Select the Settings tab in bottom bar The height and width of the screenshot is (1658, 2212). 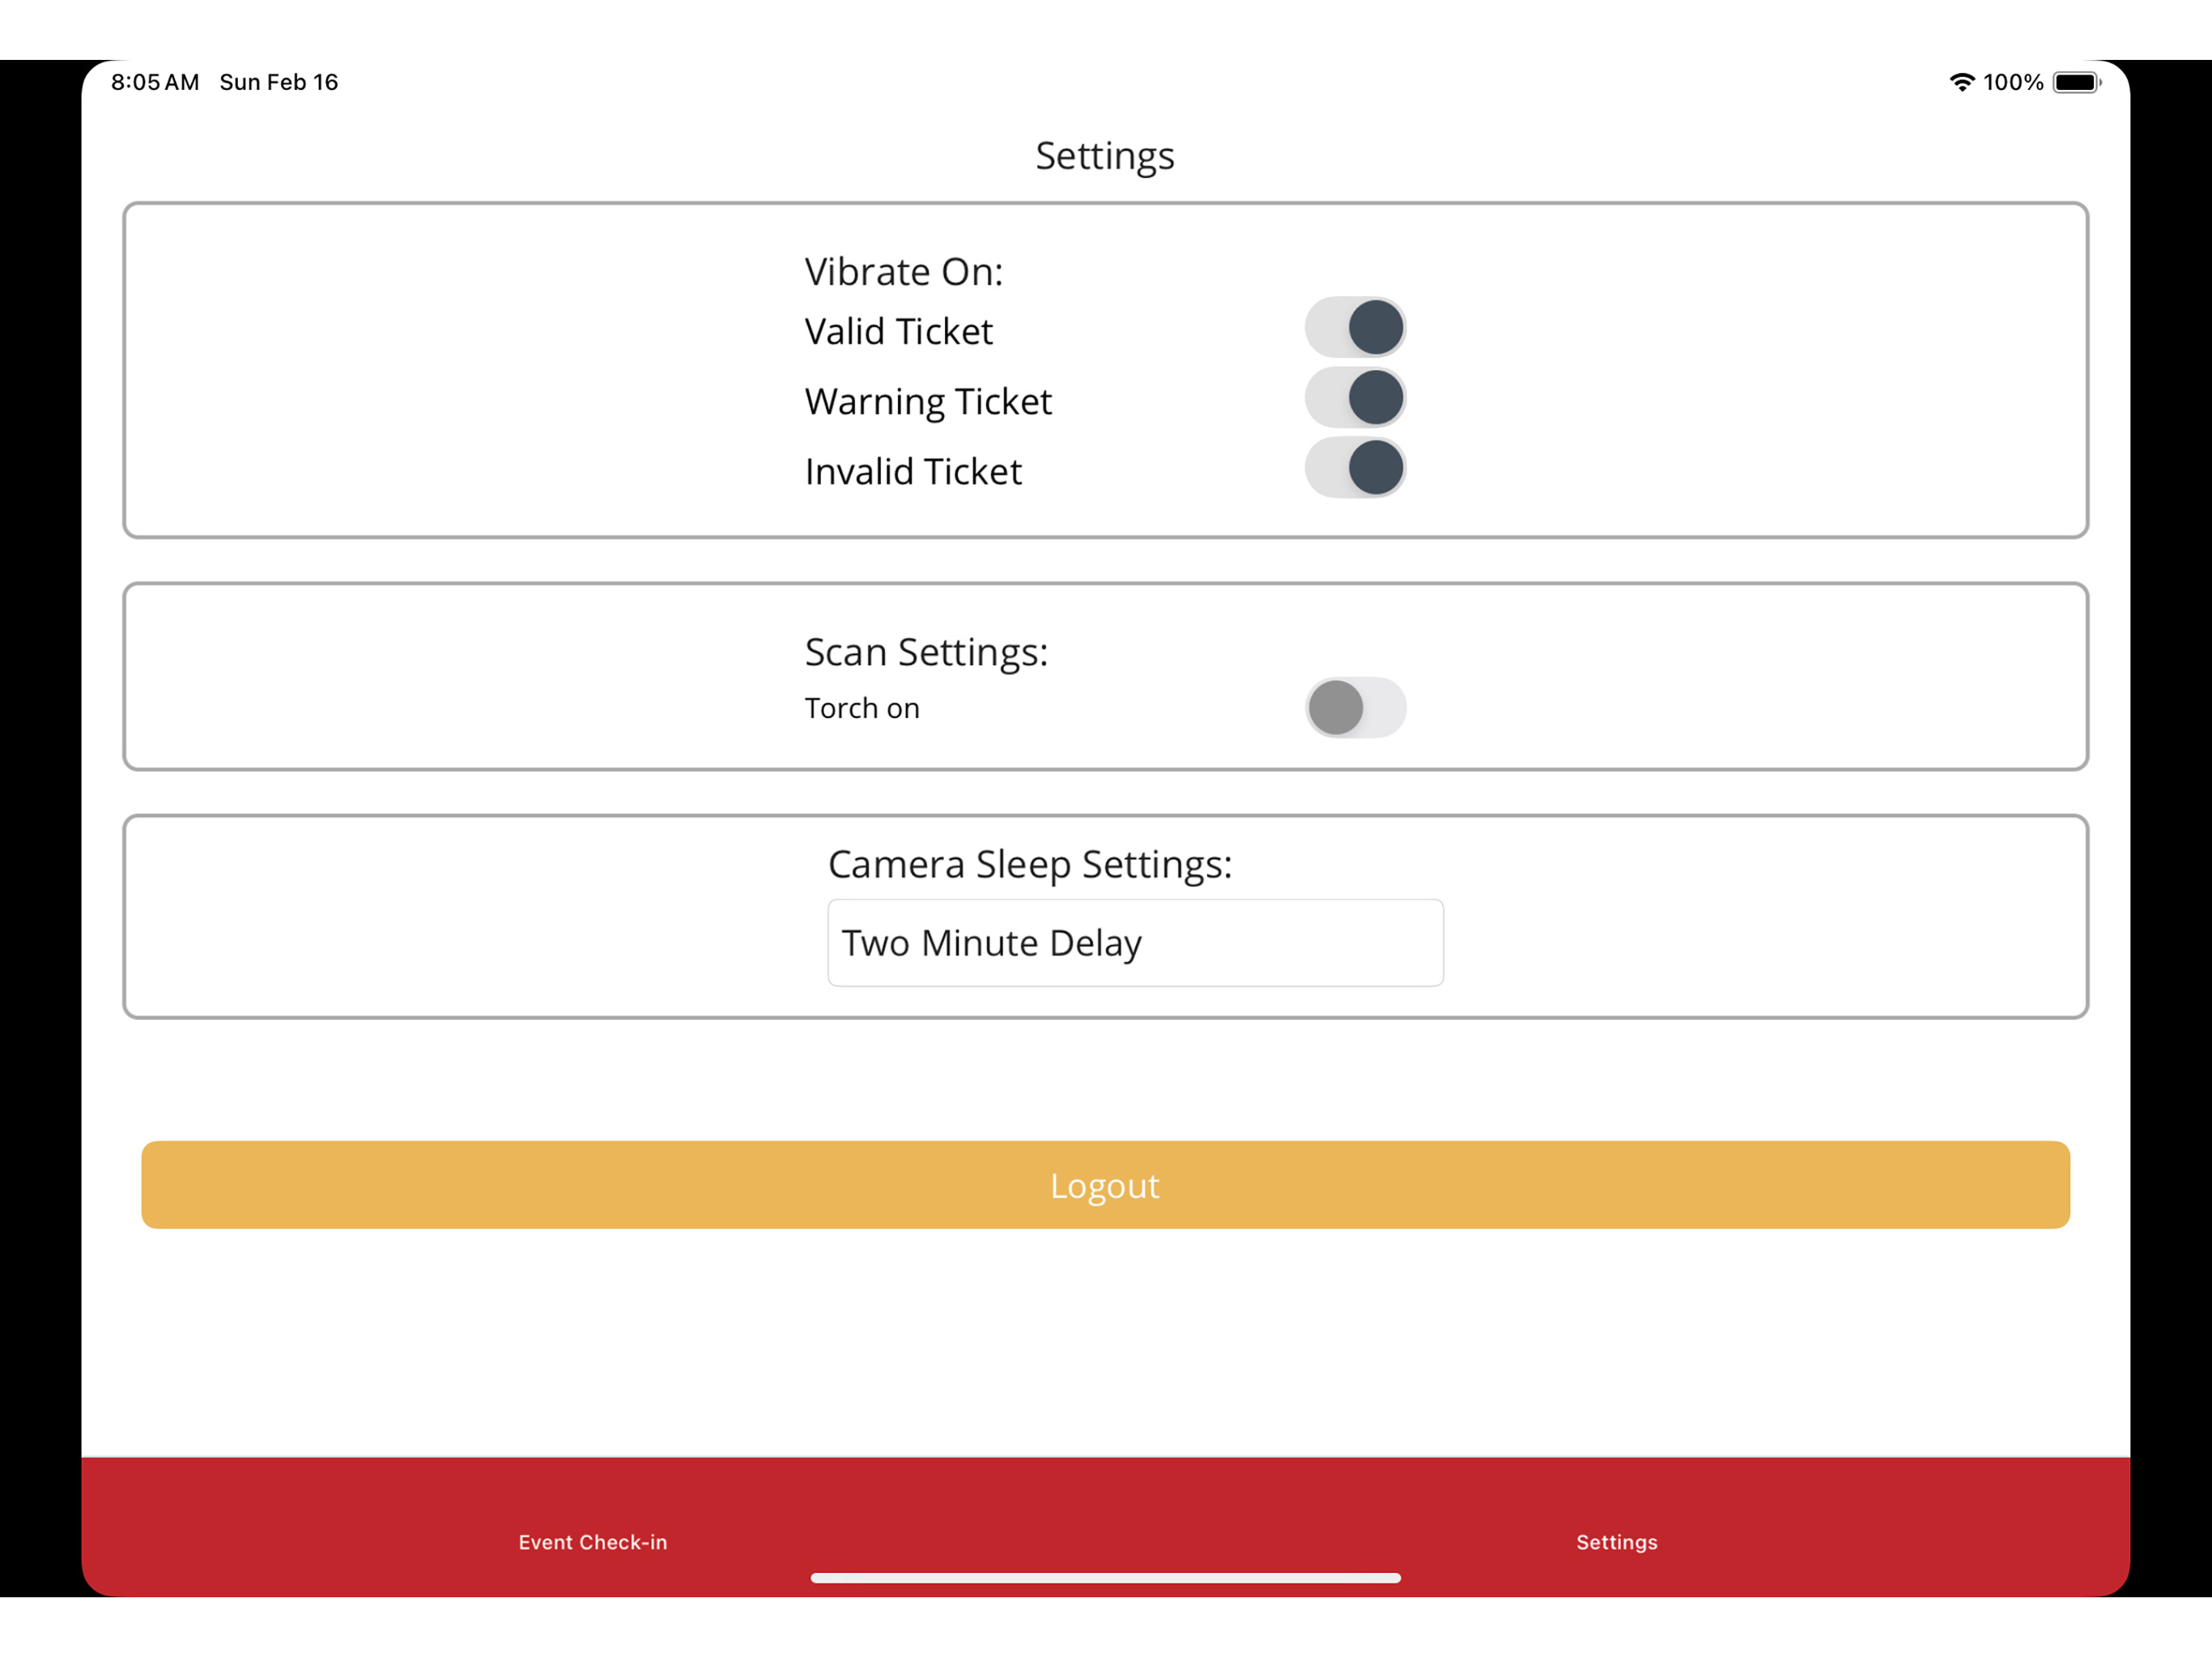point(1617,1542)
